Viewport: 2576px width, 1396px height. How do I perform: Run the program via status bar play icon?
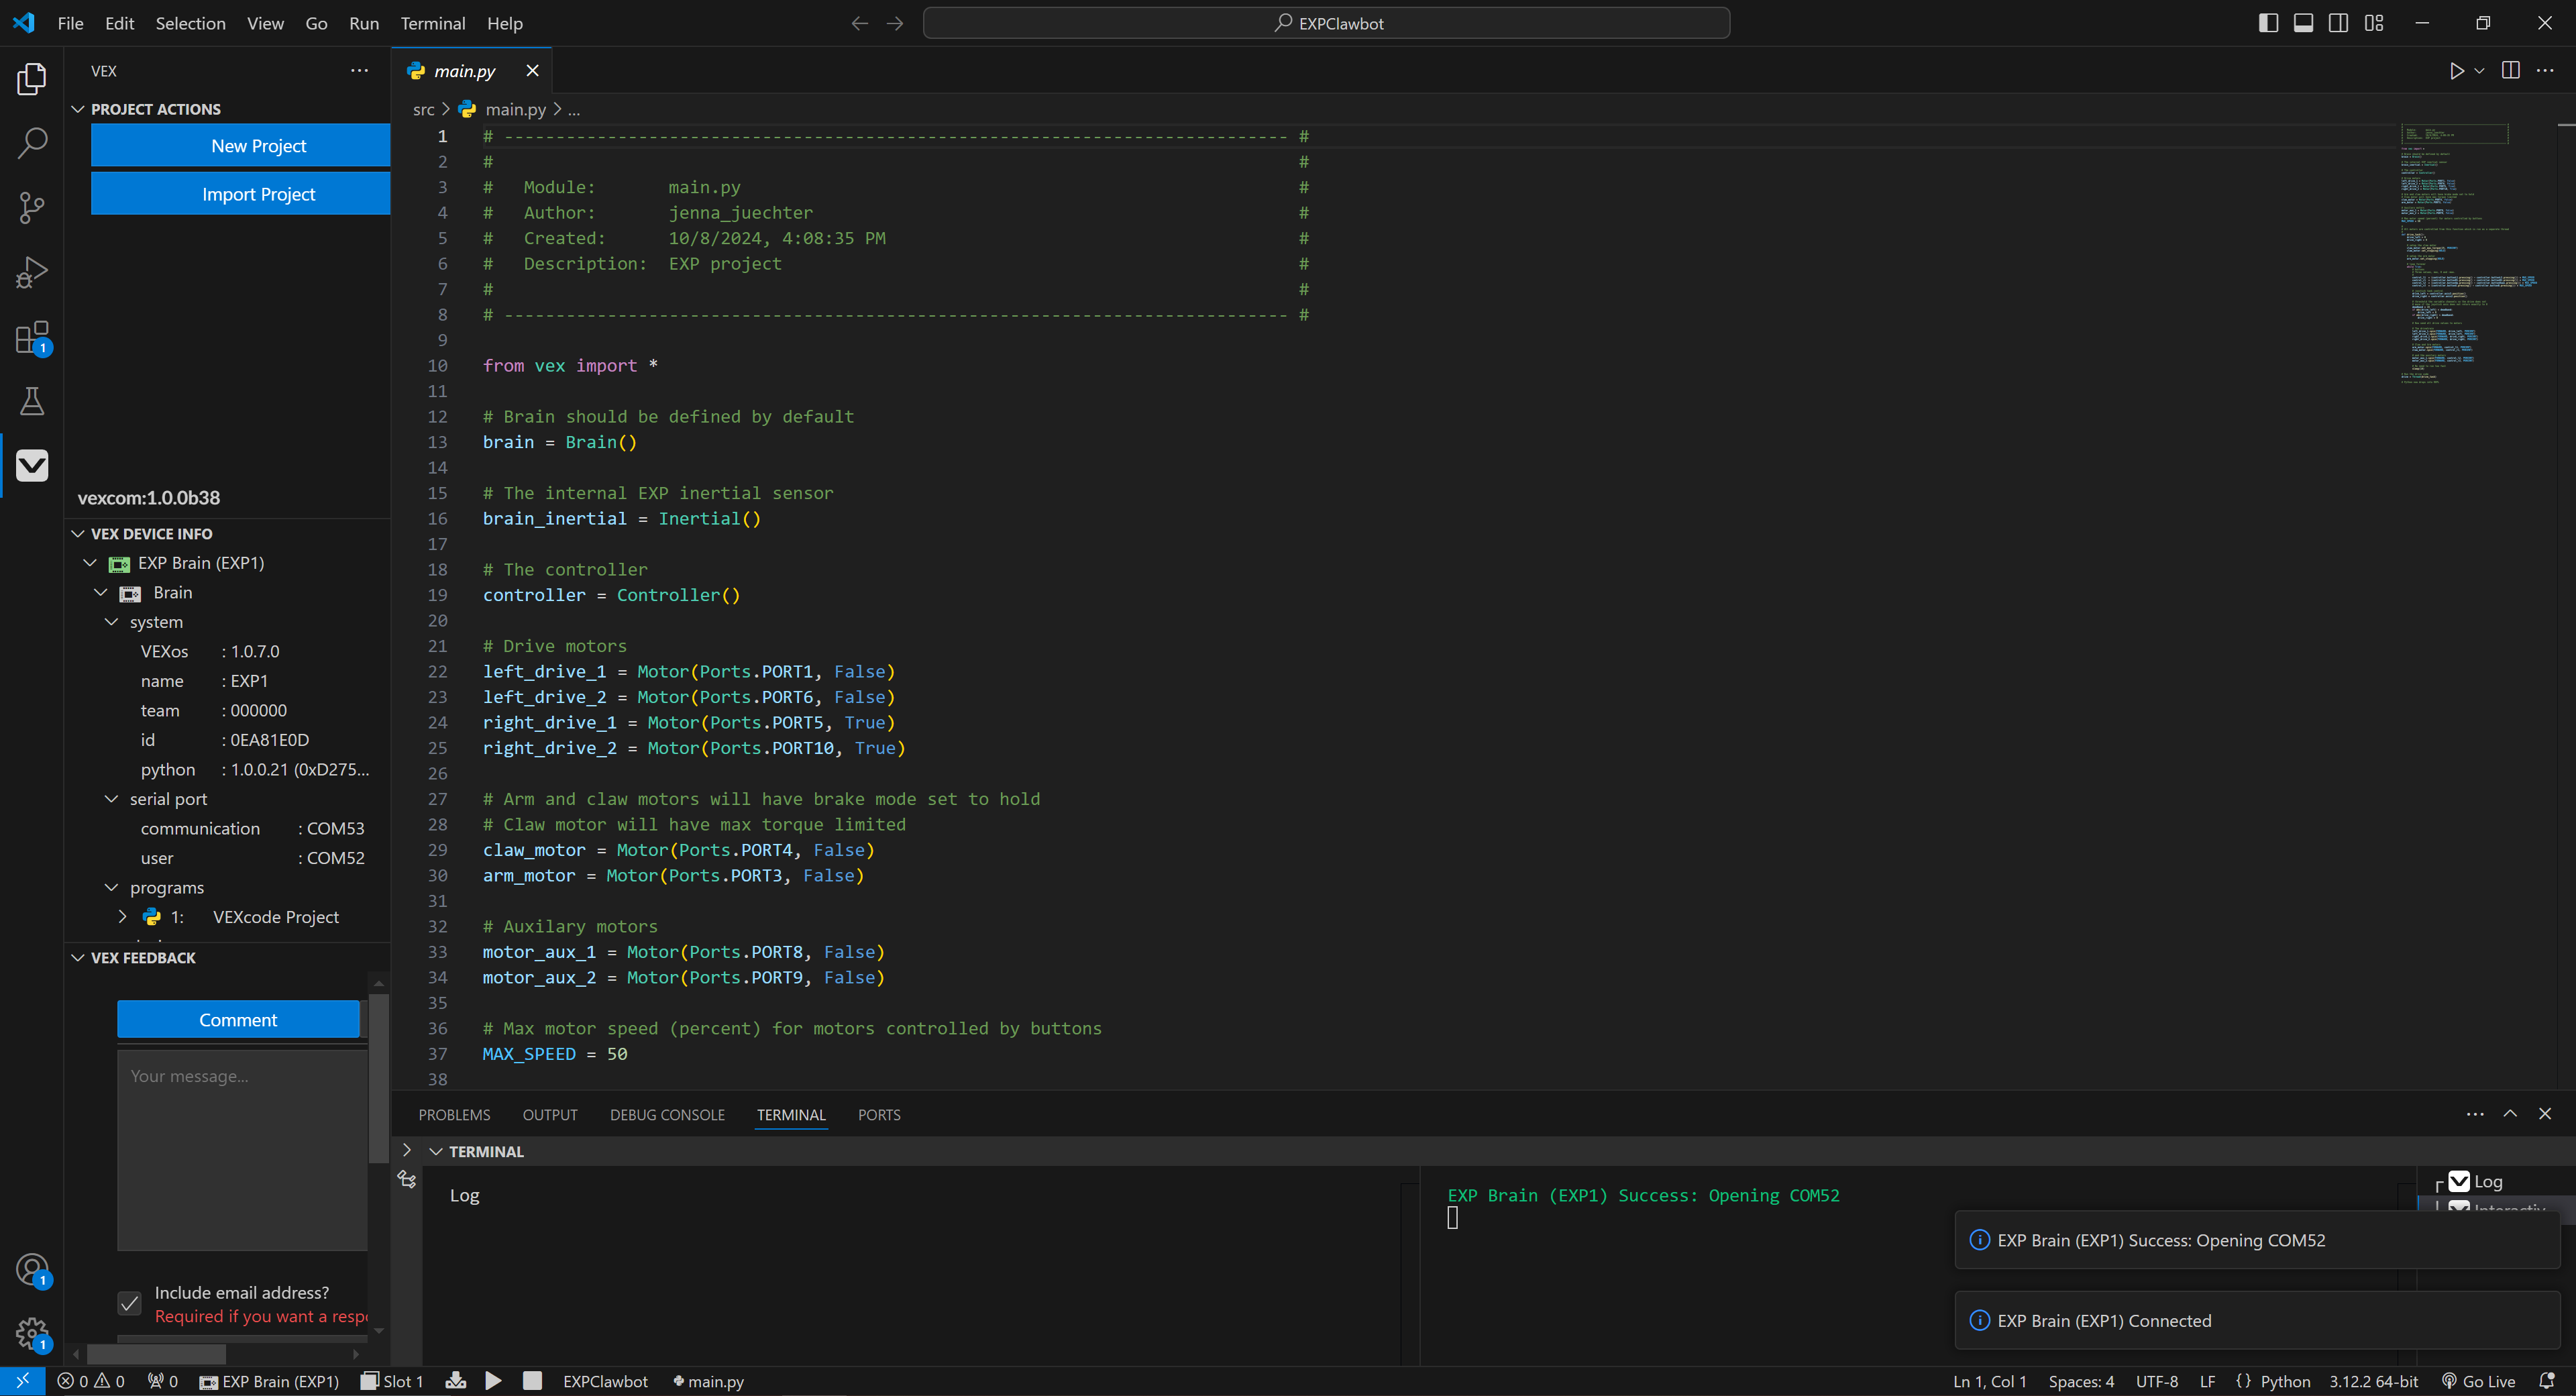click(492, 1381)
